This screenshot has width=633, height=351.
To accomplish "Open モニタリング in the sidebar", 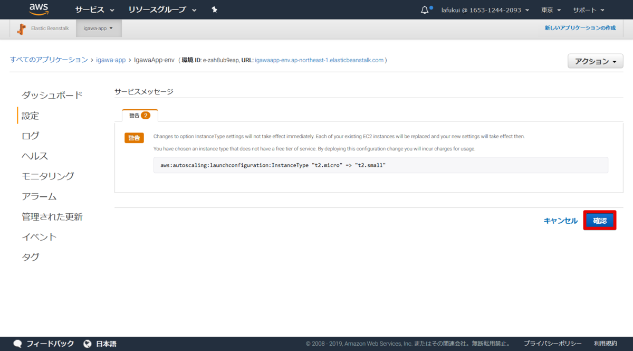I will pos(47,176).
